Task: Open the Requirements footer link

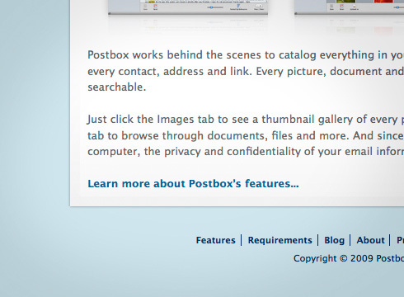Action: pyautogui.click(x=280, y=240)
